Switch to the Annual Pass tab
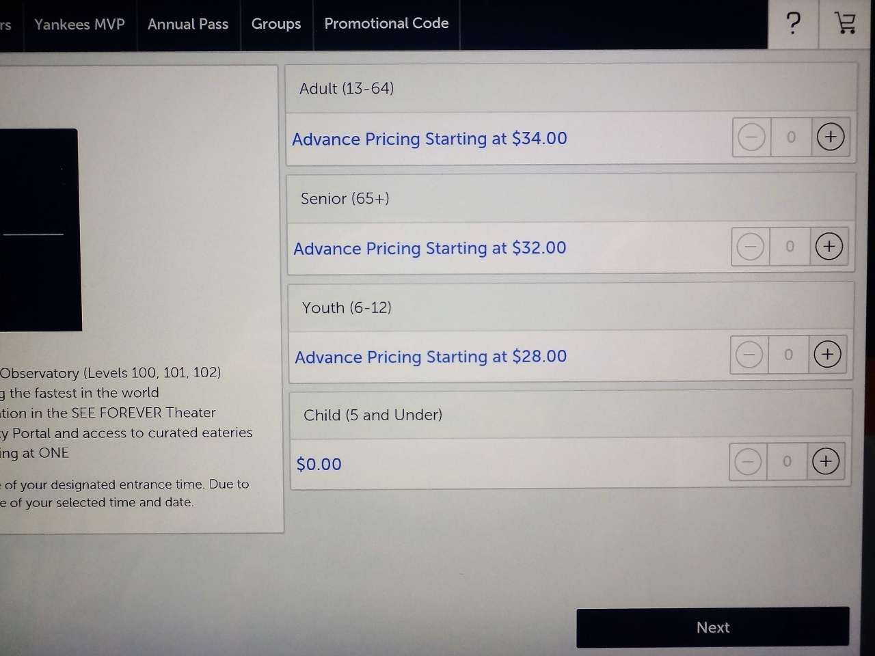This screenshot has width=875, height=656. [188, 25]
